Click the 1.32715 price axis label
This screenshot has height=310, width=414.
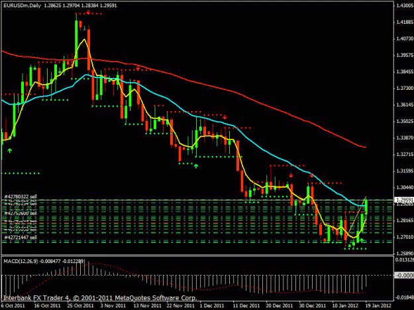[x=405, y=155]
